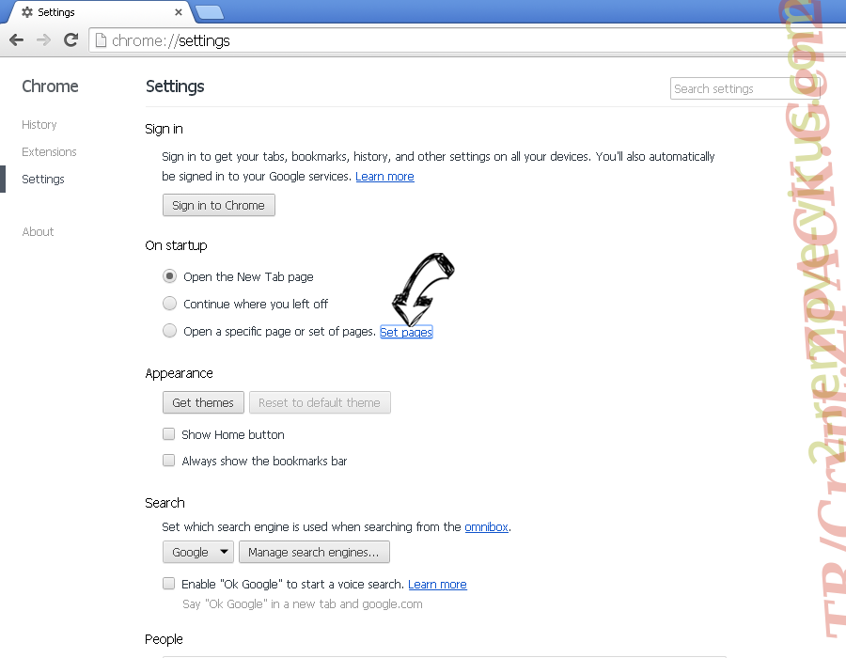The width and height of the screenshot is (846, 658).
Task: Click Reset to default theme button
Action: [320, 402]
